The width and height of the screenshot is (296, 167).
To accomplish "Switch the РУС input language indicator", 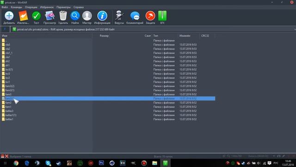I will tap(276, 163).
